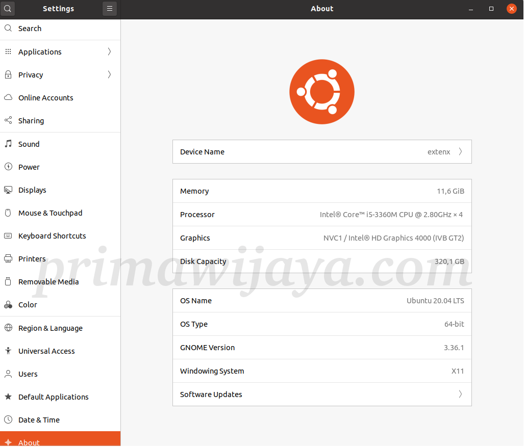Screen dimensions: 525x447
Task: Open Region & Language via its globe icon
Action: (8, 328)
